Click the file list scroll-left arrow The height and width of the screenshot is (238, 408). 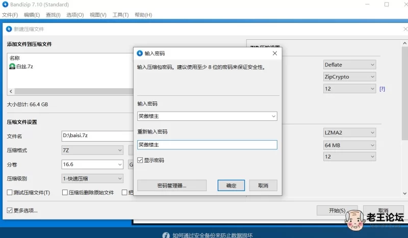coord(11,91)
